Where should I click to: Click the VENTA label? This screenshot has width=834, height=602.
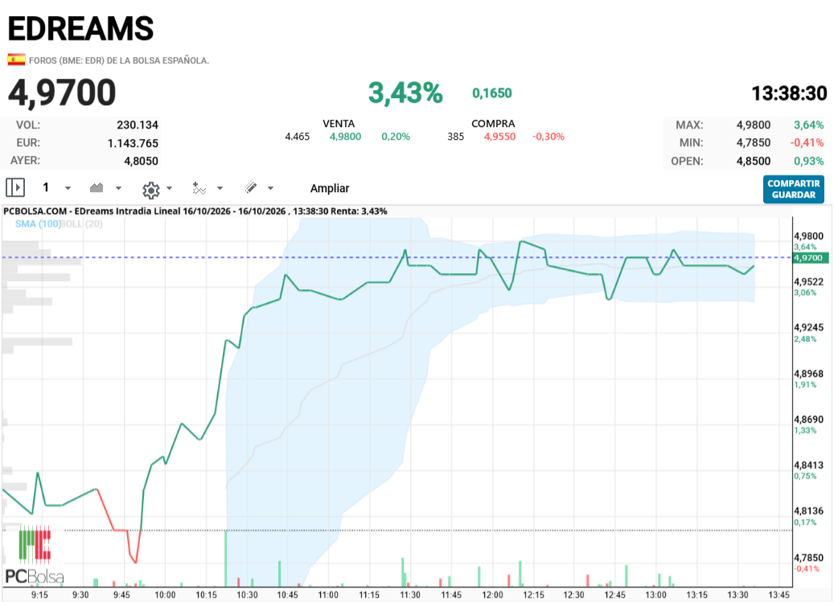(339, 123)
